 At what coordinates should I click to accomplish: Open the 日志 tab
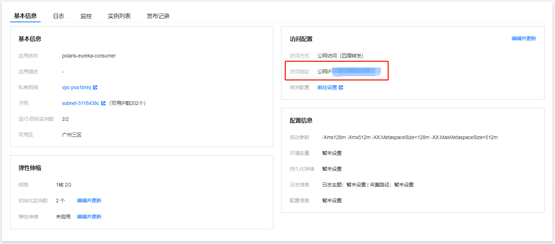point(59,16)
